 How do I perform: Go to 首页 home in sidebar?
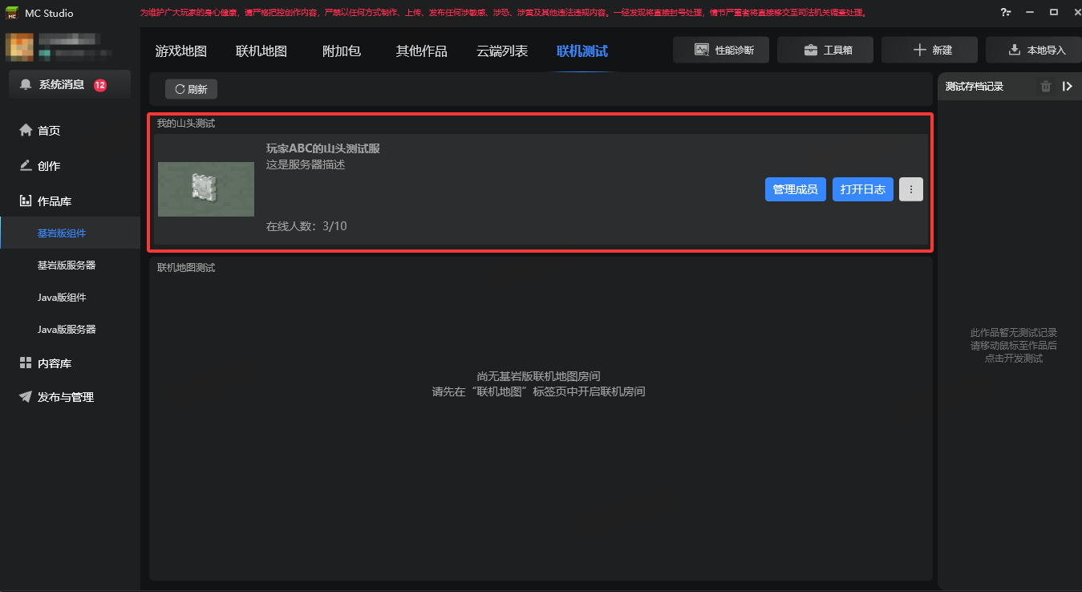(48, 131)
